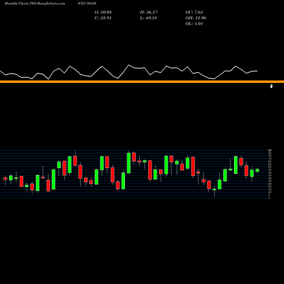The image size is (284, 284).
Task: Click the price axis labels beside the candles
Action: pyautogui.click(x=270, y=174)
